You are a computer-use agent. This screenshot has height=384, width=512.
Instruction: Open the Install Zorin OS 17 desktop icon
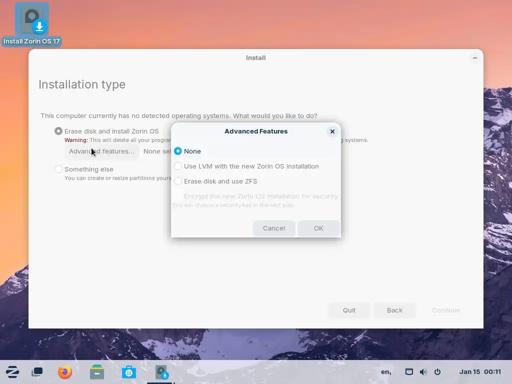[x=31, y=24]
